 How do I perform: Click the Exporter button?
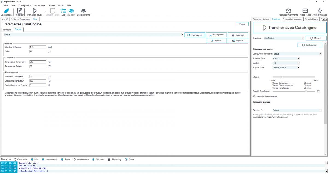(x=238, y=40)
